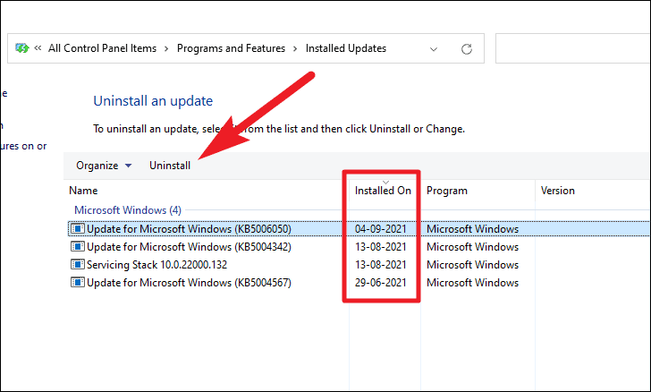Image resolution: width=651 pixels, height=392 pixels.
Task: Expand chevron after Programs and Features
Action: (295, 48)
